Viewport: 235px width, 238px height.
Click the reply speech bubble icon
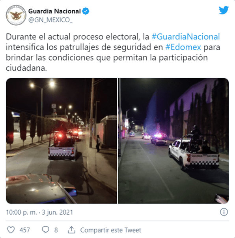coord(45,230)
